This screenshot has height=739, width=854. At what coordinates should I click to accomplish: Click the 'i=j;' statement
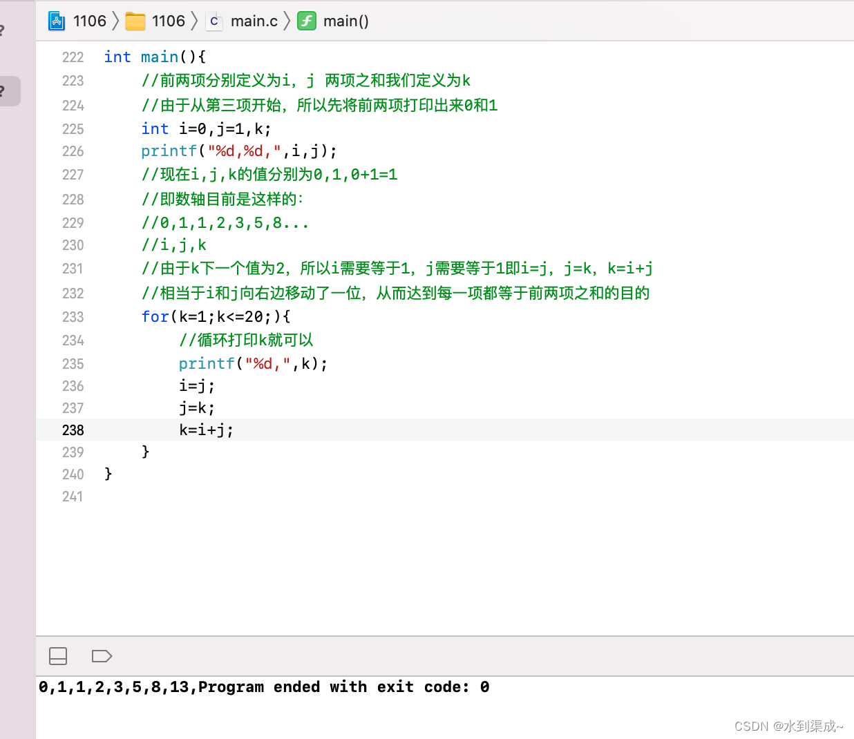click(x=197, y=386)
